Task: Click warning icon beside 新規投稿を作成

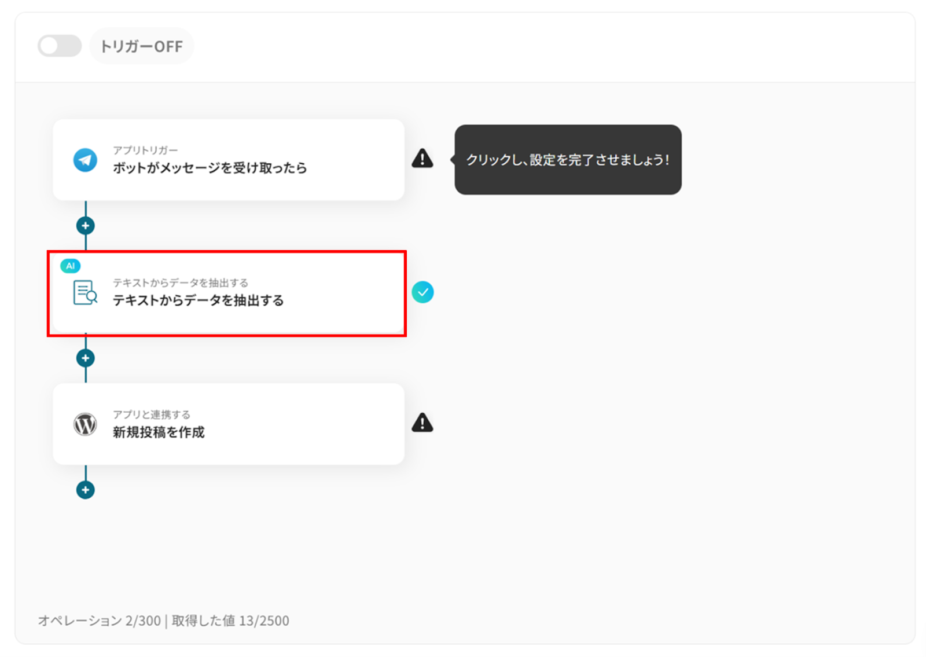Action: (422, 423)
